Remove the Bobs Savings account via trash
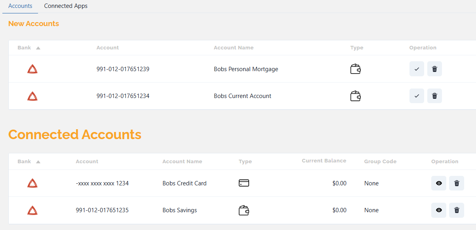Image resolution: width=476 pixels, height=230 pixels. coord(456,210)
